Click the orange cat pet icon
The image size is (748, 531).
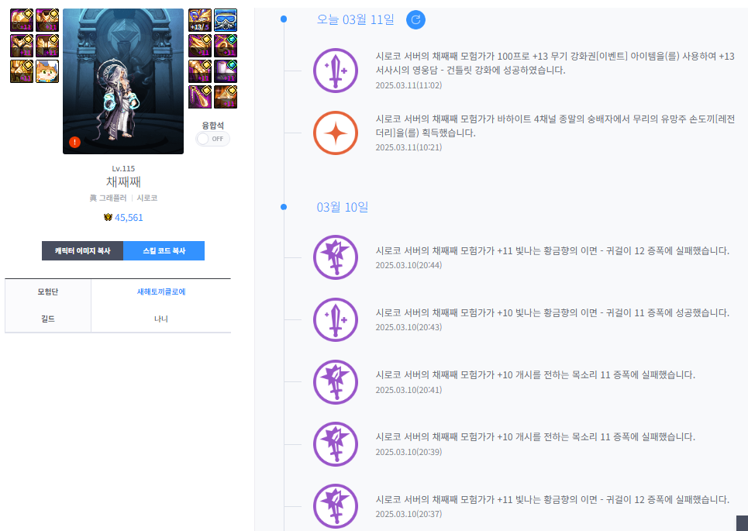[47, 71]
